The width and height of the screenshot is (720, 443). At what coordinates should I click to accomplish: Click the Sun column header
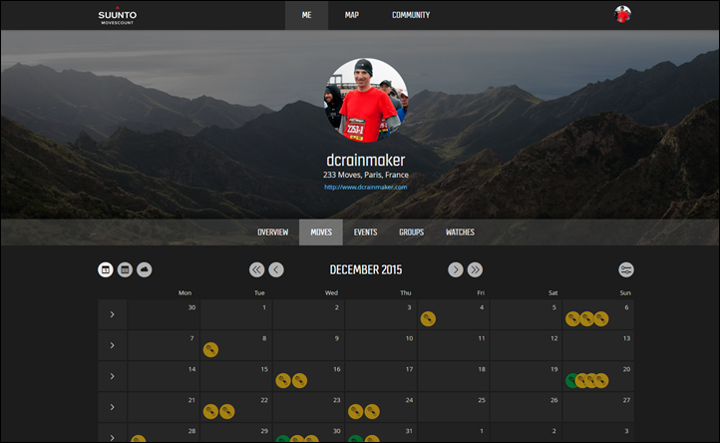(x=625, y=292)
